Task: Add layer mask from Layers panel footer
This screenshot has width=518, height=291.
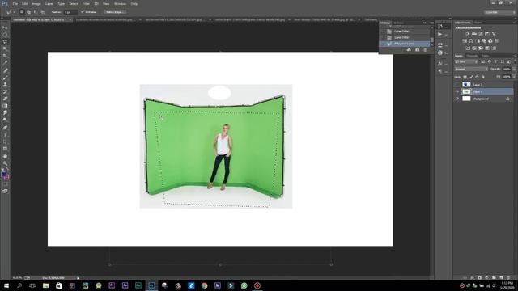Action: pyautogui.click(x=479, y=278)
